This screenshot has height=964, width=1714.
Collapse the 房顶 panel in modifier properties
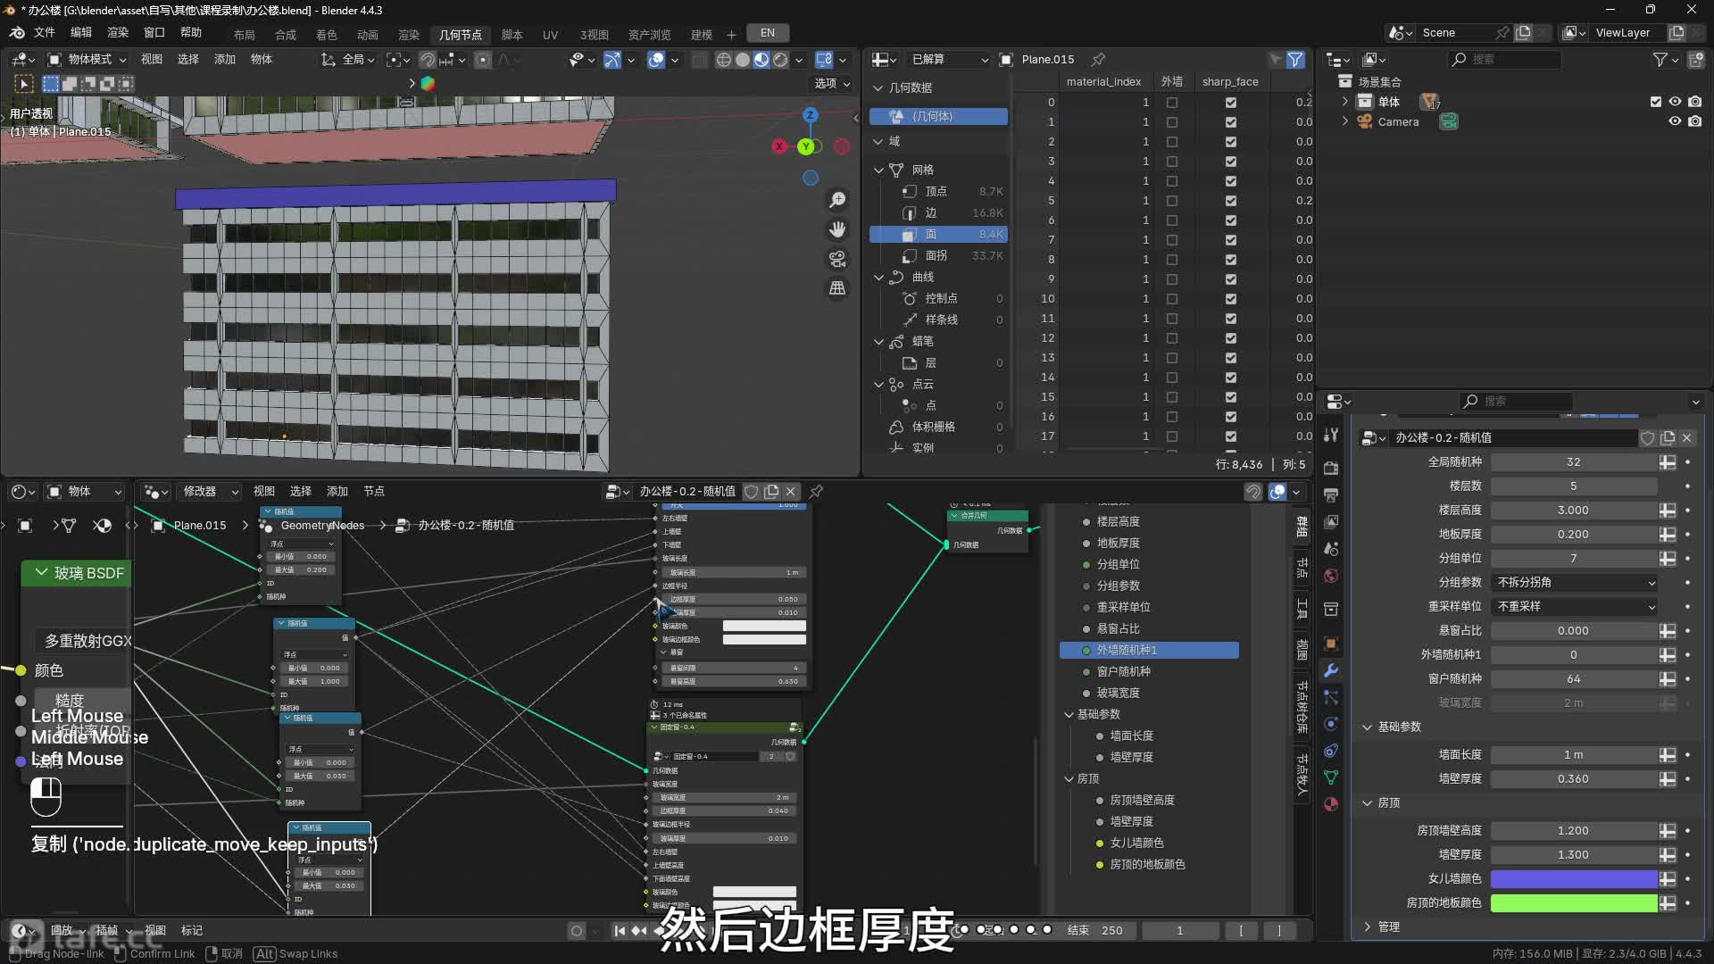[x=1367, y=803]
